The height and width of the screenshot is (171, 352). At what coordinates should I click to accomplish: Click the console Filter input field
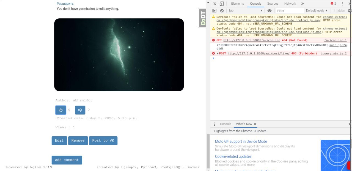click(x=290, y=11)
